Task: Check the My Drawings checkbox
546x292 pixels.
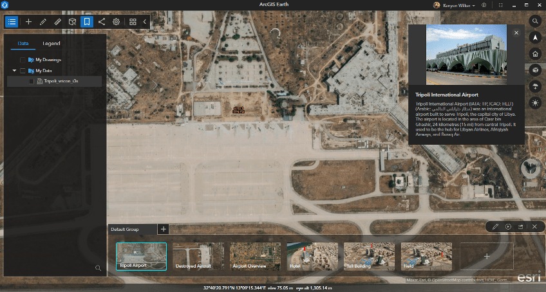Action: (23, 60)
